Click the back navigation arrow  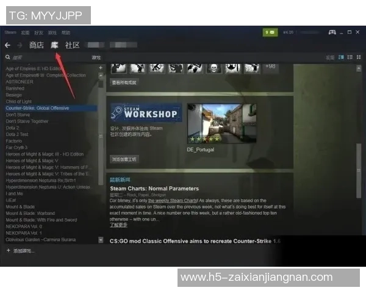8,45
